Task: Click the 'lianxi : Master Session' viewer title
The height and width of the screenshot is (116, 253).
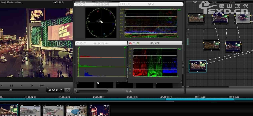Action: click(x=11, y=2)
